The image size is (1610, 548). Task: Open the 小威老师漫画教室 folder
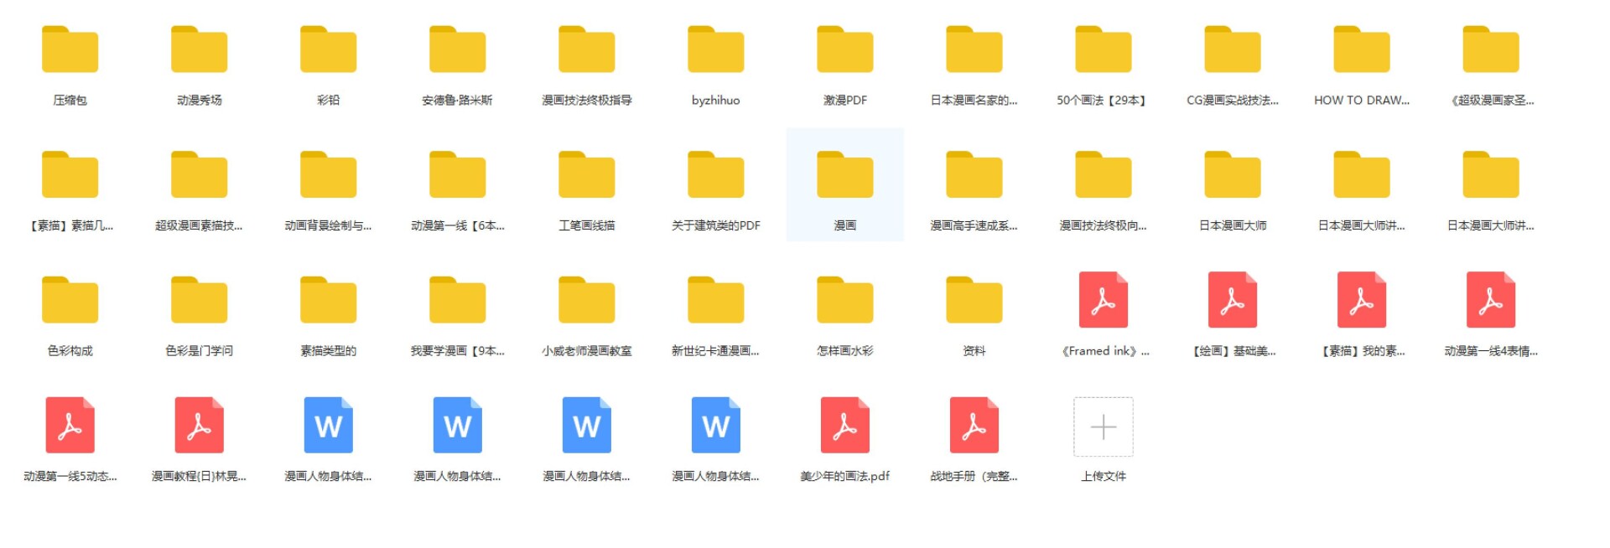point(586,301)
